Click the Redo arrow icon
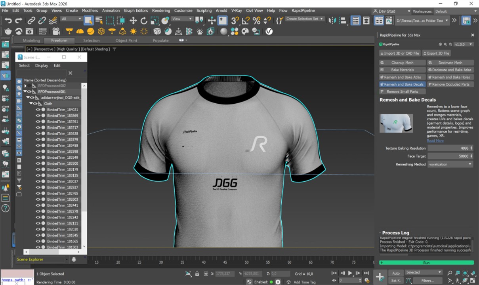479x285 pixels. point(19,21)
